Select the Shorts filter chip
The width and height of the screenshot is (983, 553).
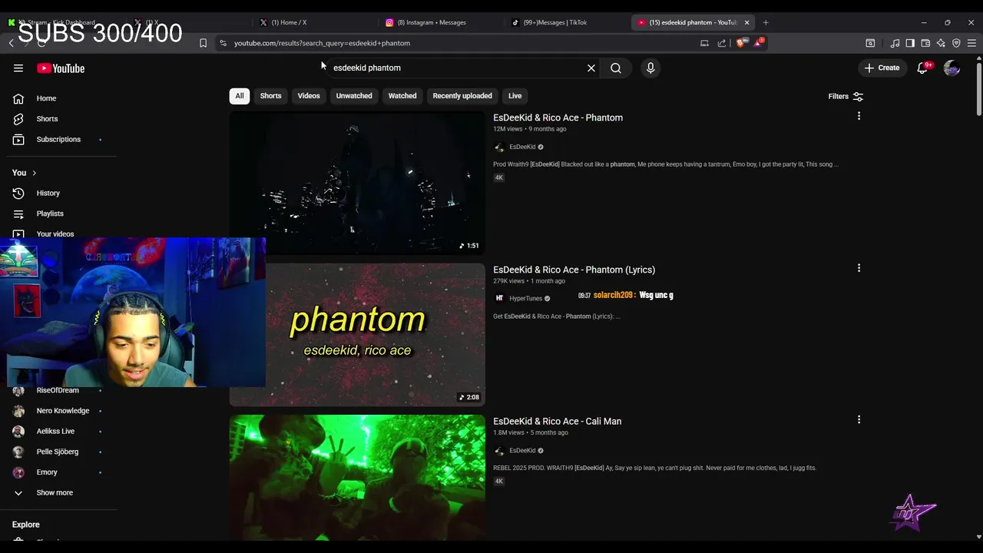270,96
